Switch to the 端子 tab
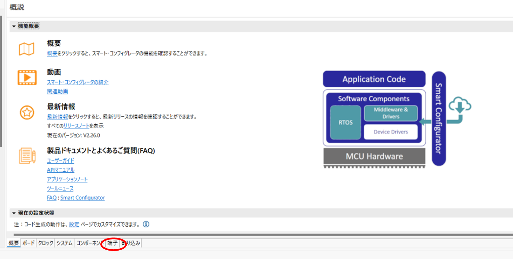Viewport: 513px width, 259px height. [112, 243]
